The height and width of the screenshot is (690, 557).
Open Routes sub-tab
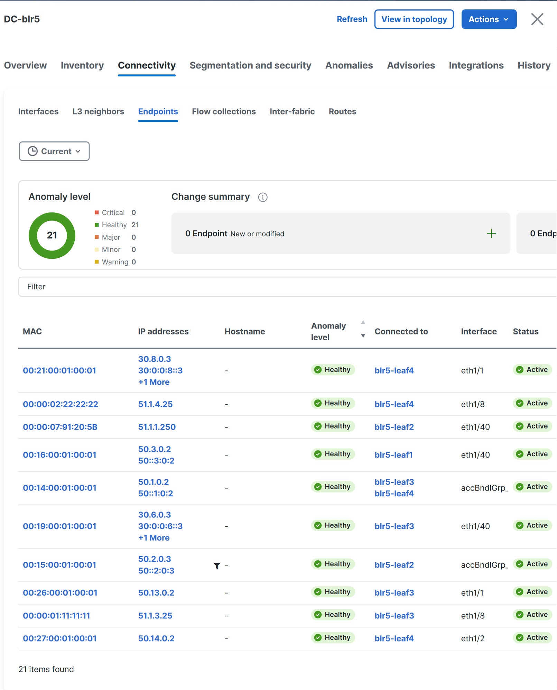coord(342,111)
